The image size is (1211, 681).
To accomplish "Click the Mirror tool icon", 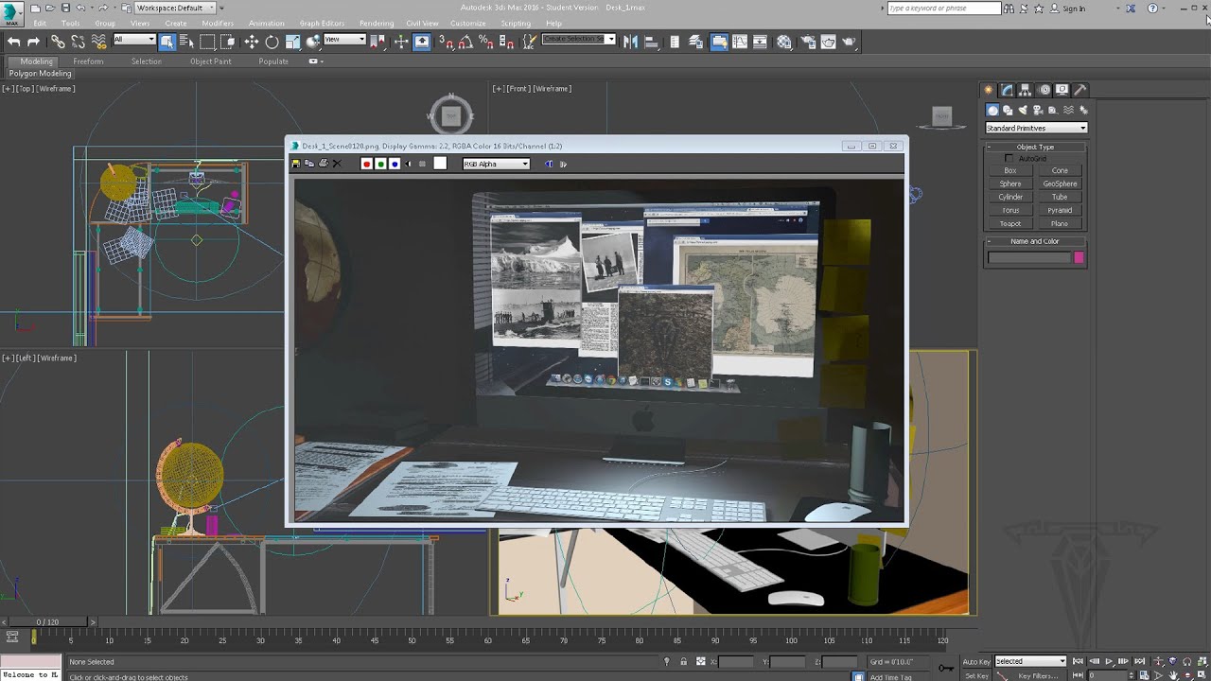I will (x=630, y=42).
